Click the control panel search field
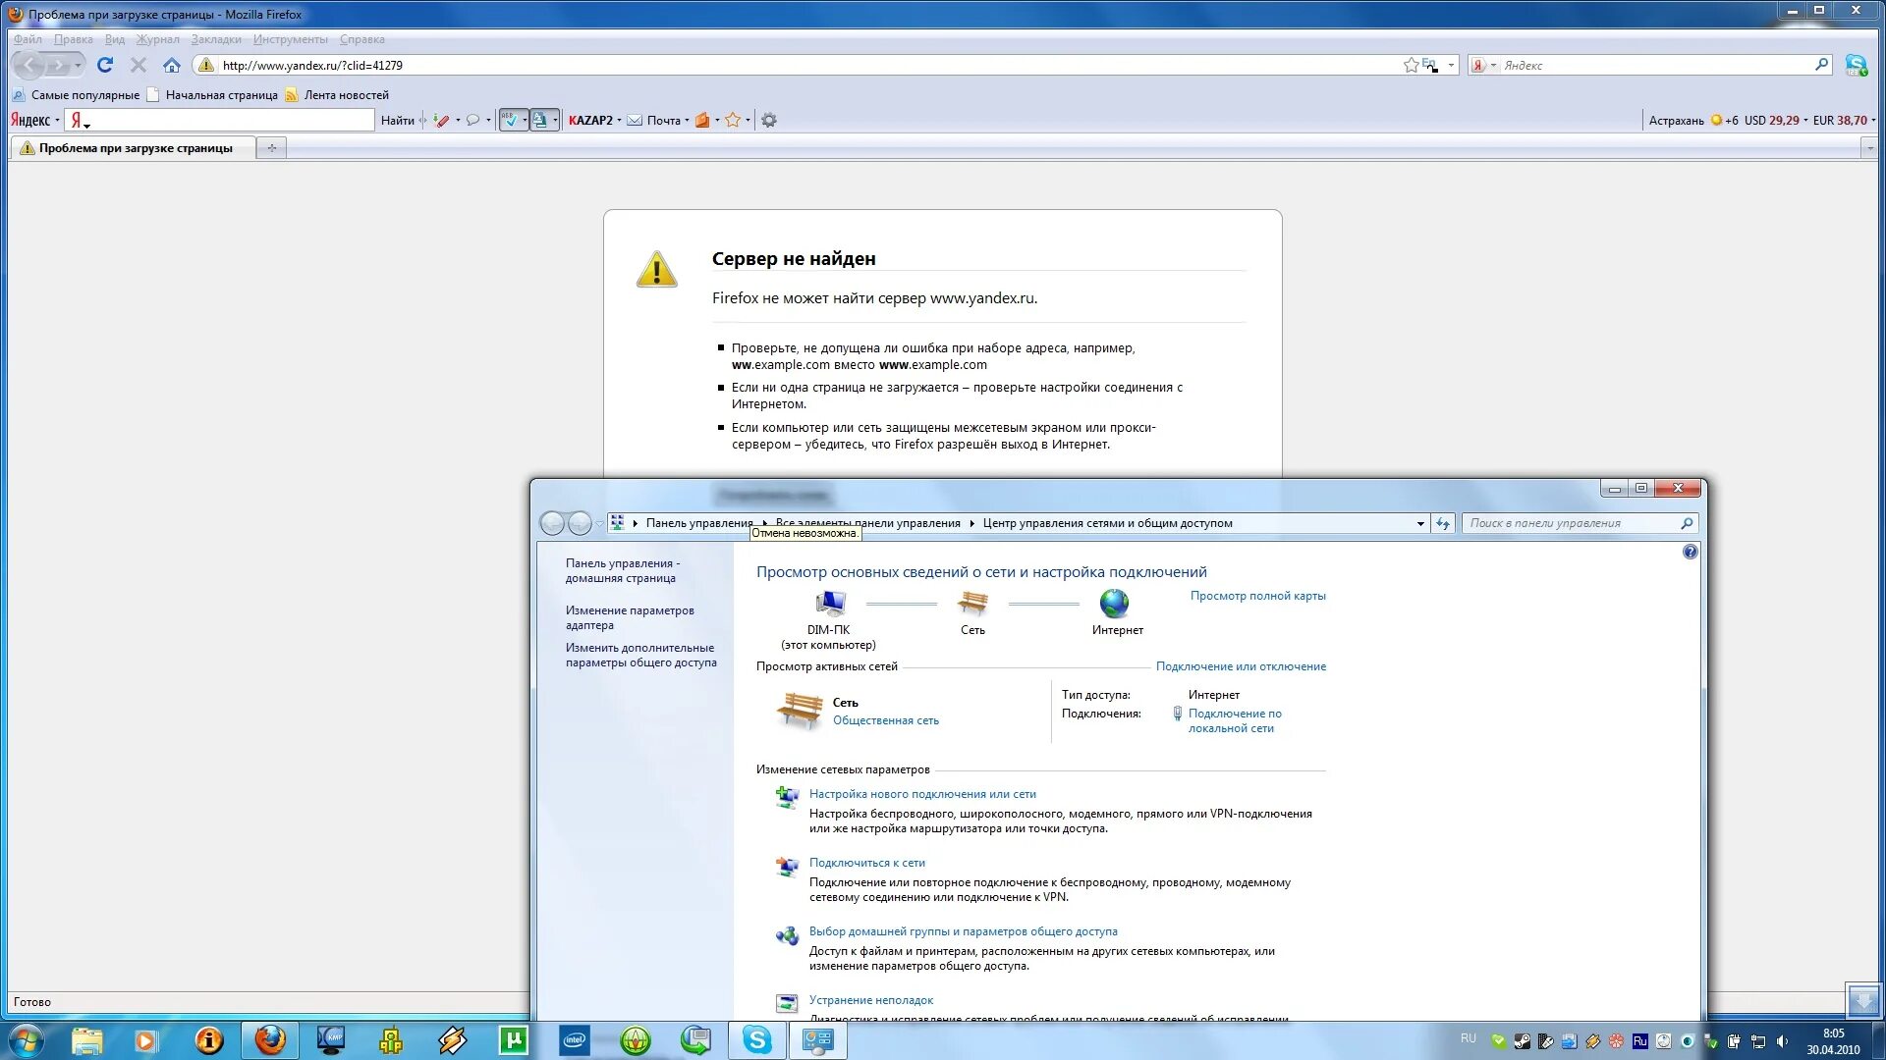The height and width of the screenshot is (1060, 1886). click(1572, 523)
